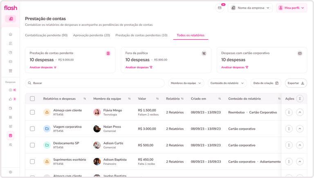
Task: Open the Conteúdo do relatório filter dropdown
Action: pos(227,83)
